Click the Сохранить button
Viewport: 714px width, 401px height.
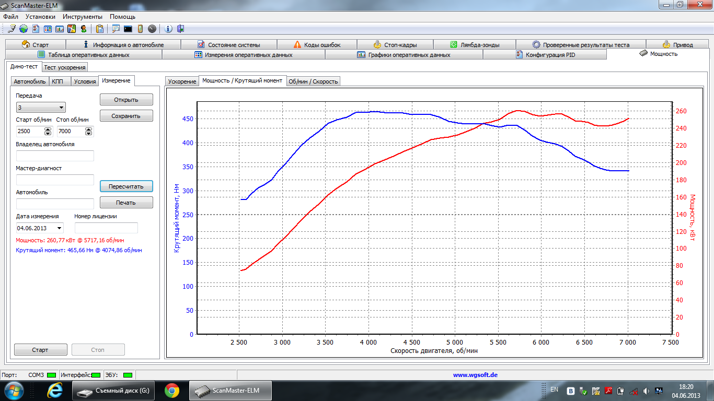tap(126, 116)
